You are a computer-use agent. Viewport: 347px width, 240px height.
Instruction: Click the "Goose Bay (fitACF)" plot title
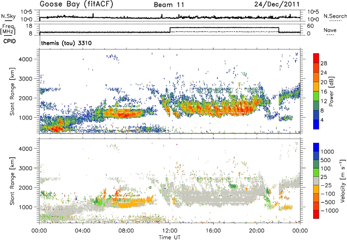coord(76,4)
